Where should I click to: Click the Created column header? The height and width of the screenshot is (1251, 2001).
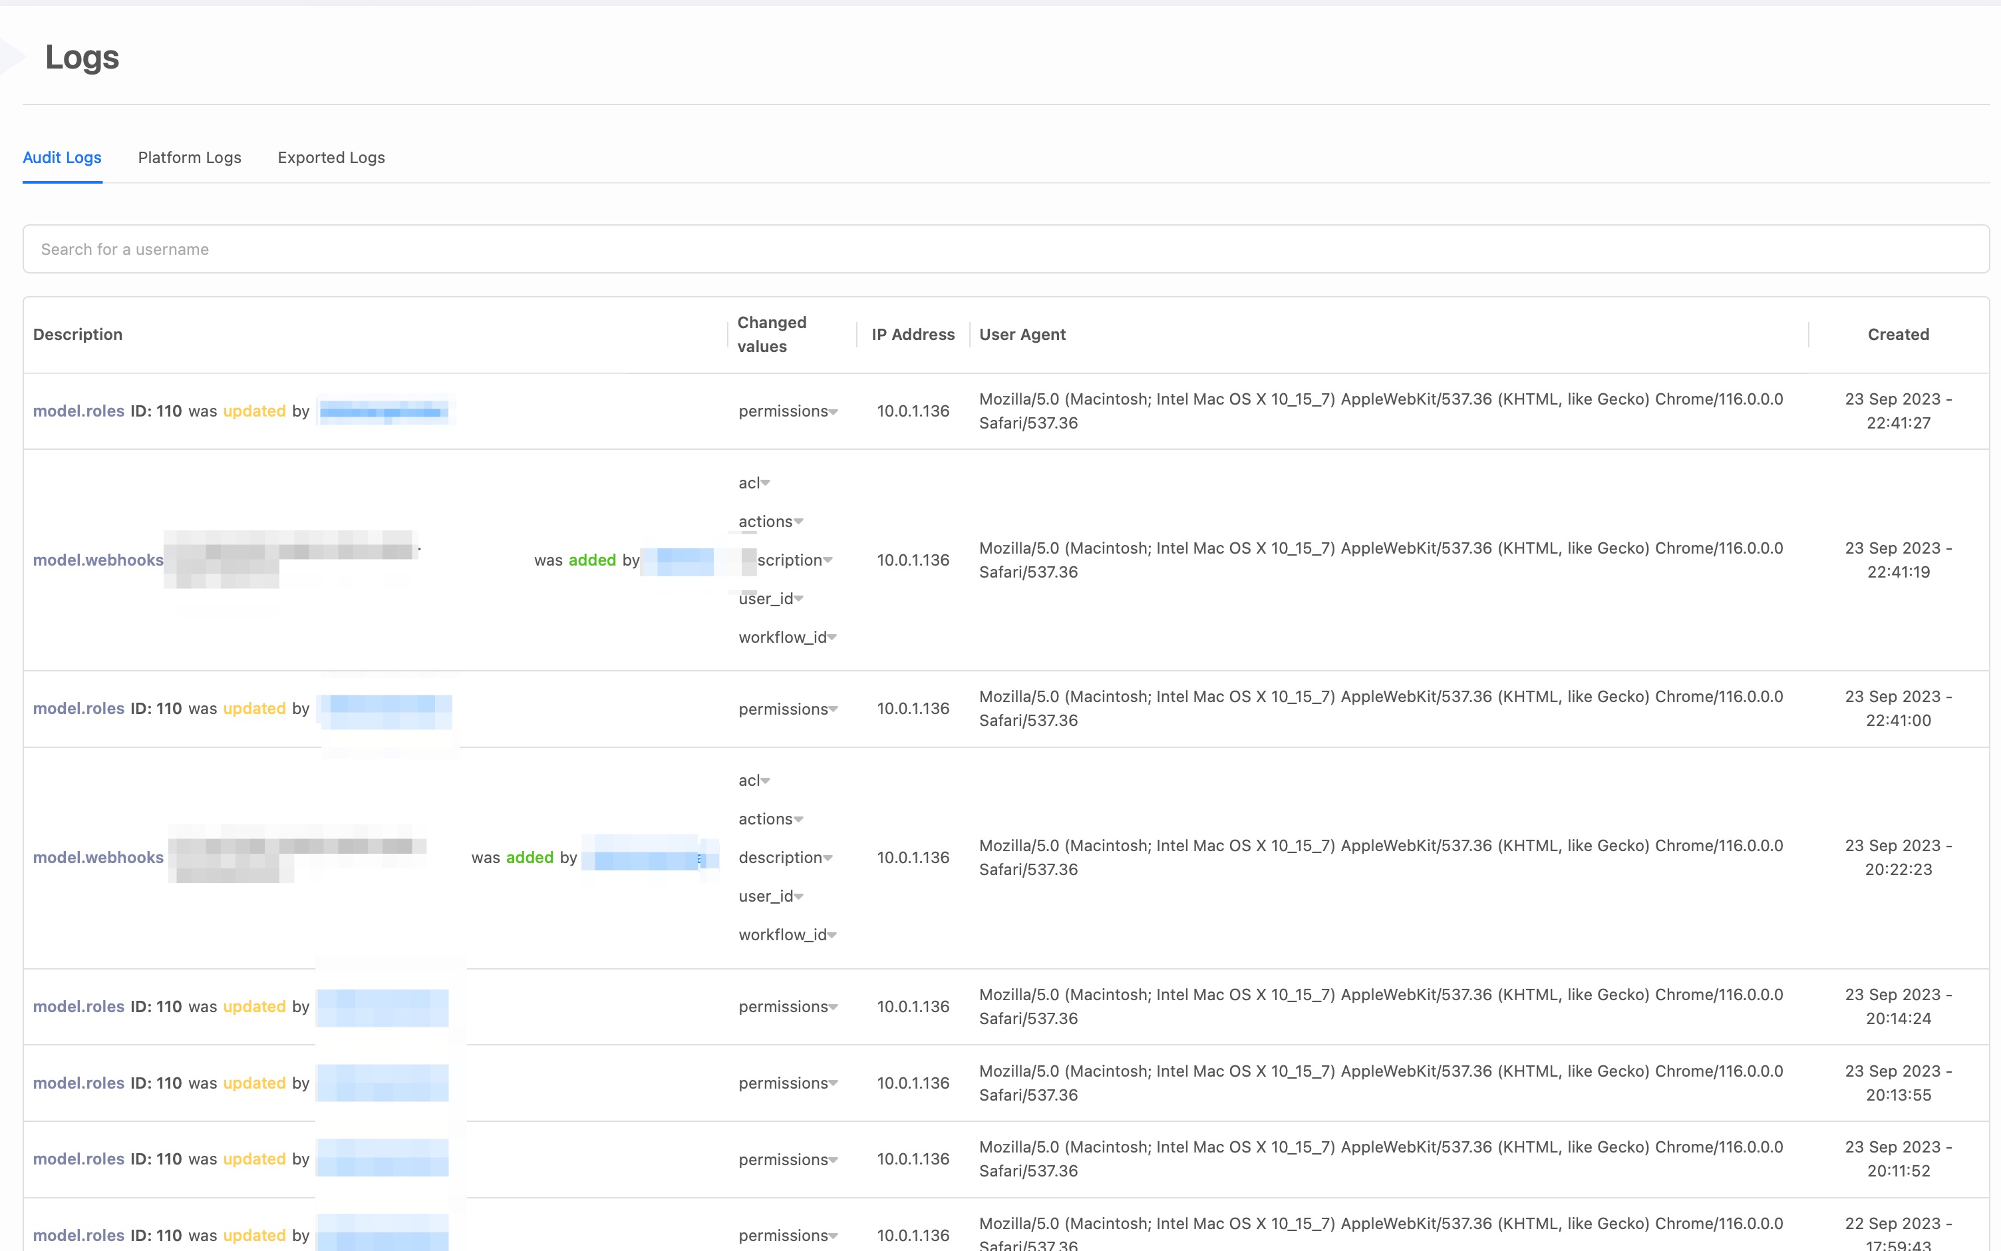pyautogui.click(x=1898, y=334)
